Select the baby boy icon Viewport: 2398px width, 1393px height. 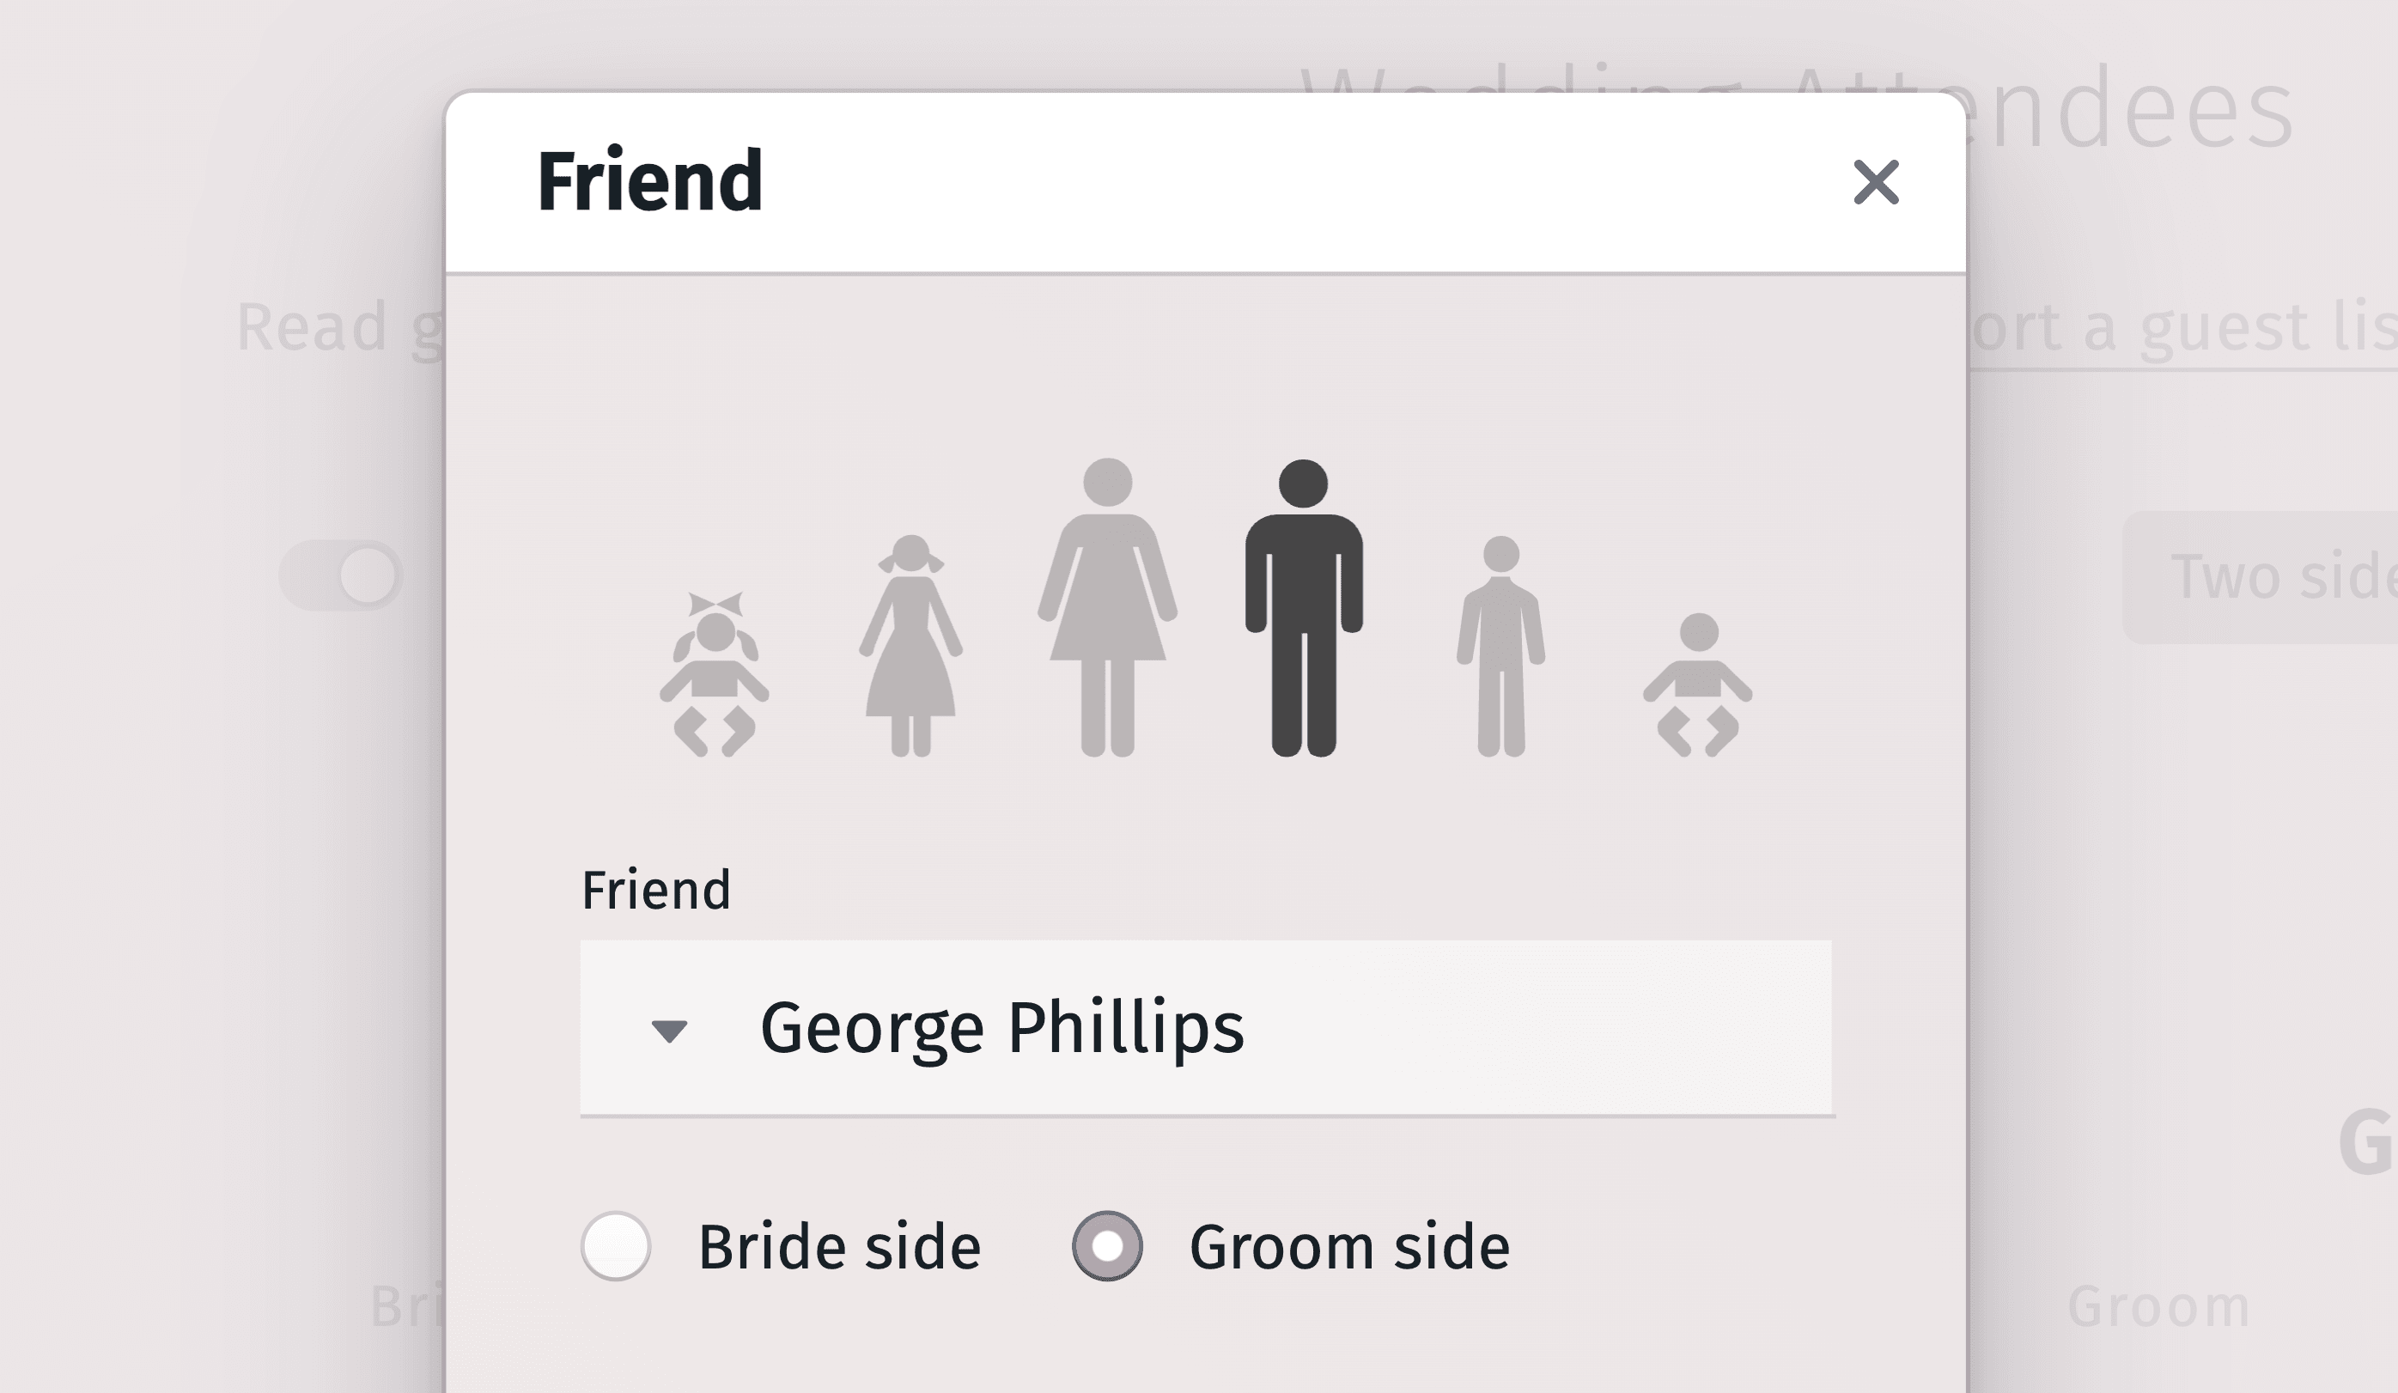1698,685
